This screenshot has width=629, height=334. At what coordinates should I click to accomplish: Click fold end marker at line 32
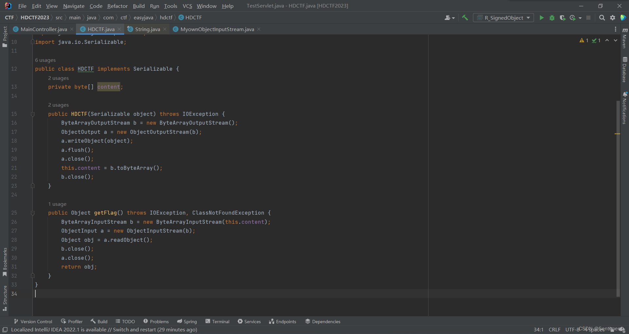pyautogui.click(x=33, y=276)
